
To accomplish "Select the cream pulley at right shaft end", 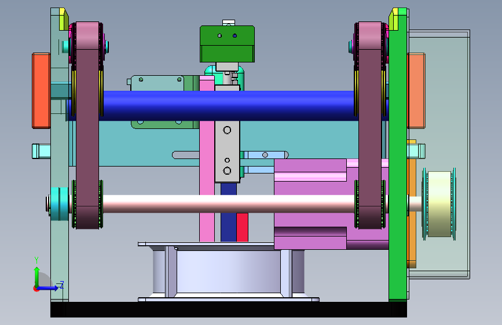I will (439, 204).
